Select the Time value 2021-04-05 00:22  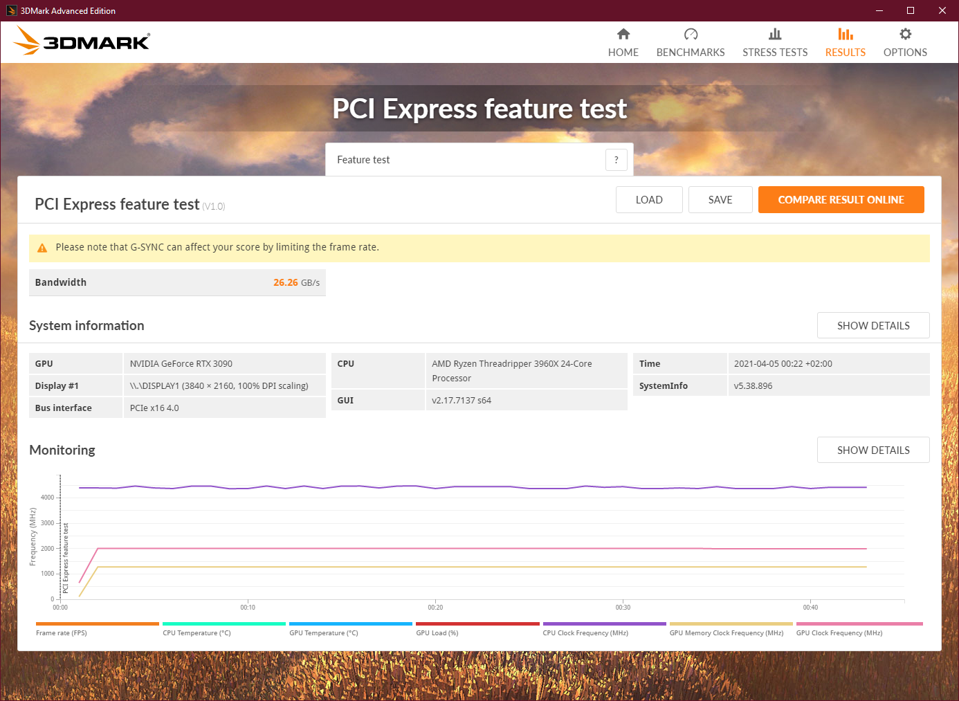(783, 364)
